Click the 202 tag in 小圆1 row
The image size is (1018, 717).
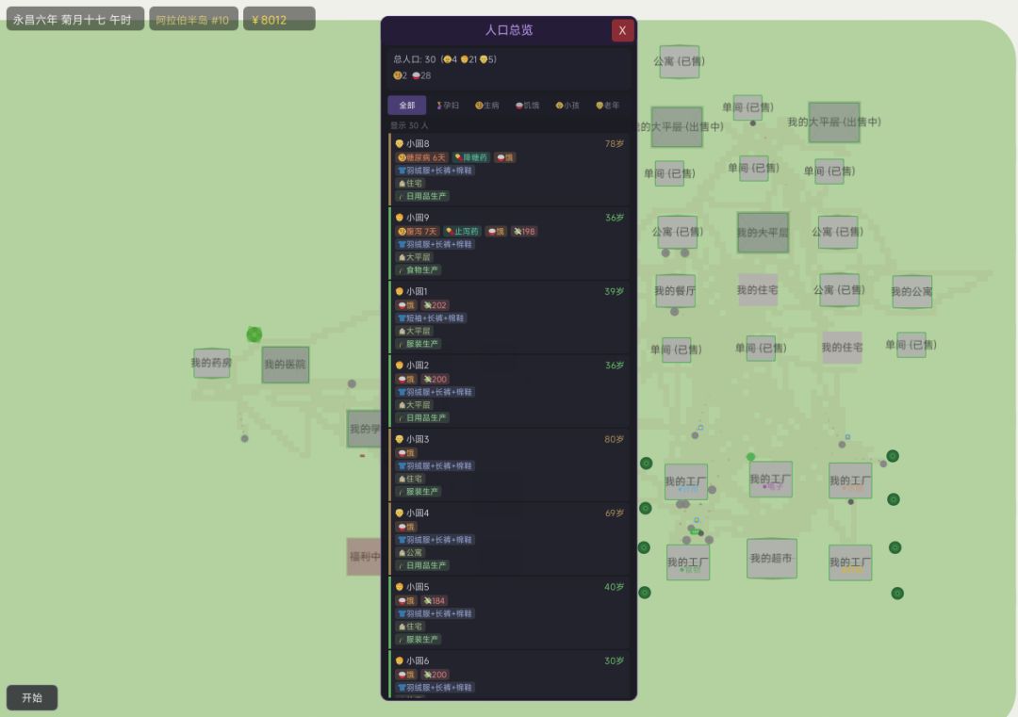435,305
